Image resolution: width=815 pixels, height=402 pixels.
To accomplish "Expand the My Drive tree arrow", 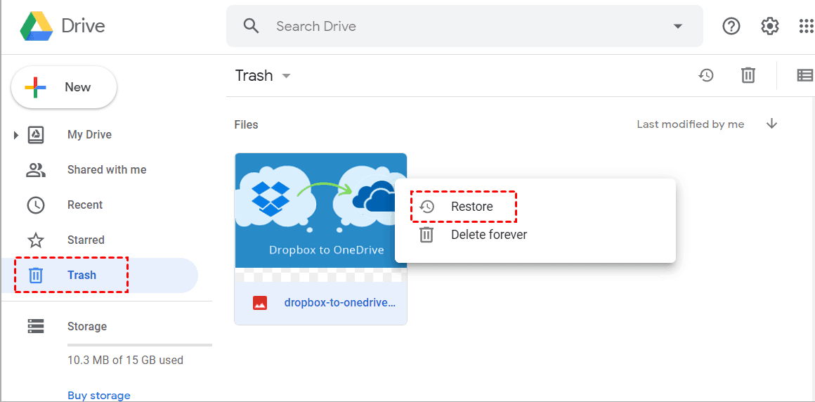I will pos(16,135).
